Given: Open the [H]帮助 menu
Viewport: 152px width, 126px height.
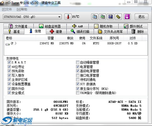Looking at the screenshot, I should point(22,9).
